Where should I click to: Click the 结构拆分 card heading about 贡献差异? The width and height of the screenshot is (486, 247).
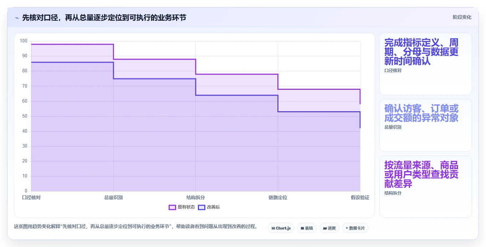click(x=421, y=175)
